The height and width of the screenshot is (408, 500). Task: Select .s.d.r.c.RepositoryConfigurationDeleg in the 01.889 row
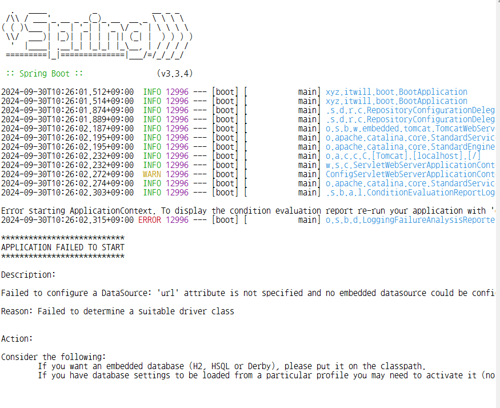[410, 119]
